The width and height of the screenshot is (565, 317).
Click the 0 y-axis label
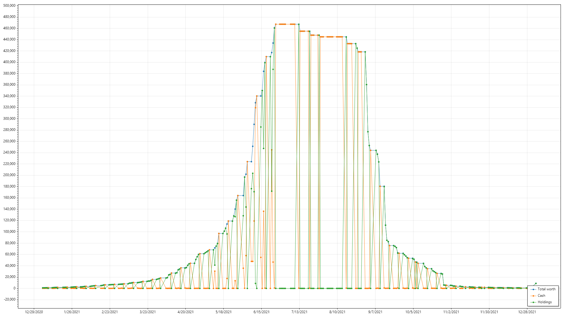(x=14, y=288)
